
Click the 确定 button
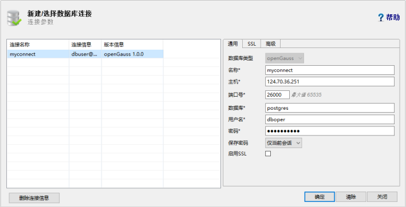[320, 197]
